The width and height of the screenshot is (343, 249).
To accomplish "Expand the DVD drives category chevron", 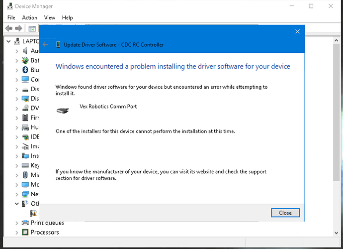I will coord(17,109).
